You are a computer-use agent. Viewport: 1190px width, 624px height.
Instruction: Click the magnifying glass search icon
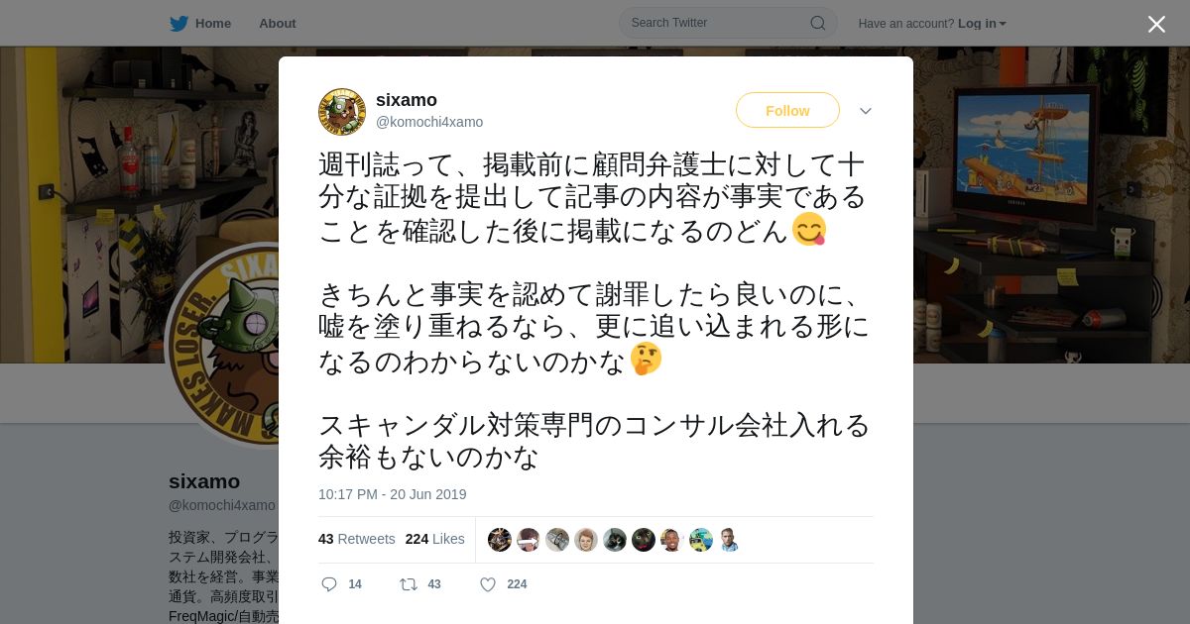click(x=817, y=23)
